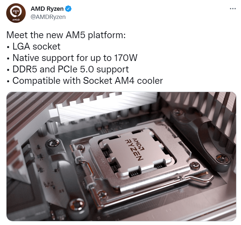This screenshot has width=241, height=225.
Task: Click the screw right of the CPU socket frame
Action: point(195,165)
